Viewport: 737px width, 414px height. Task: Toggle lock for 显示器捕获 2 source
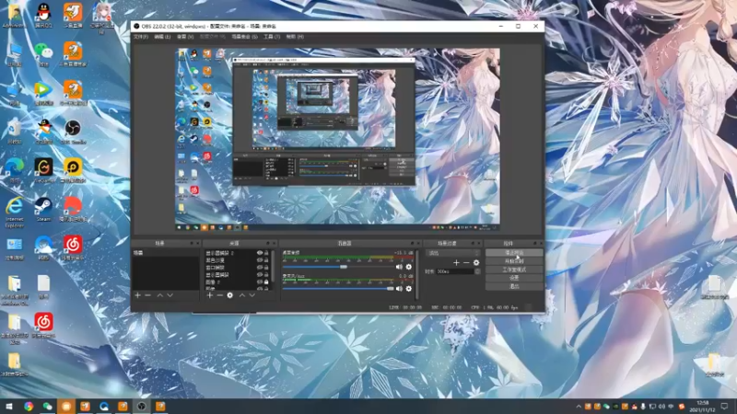tap(266, 253)
